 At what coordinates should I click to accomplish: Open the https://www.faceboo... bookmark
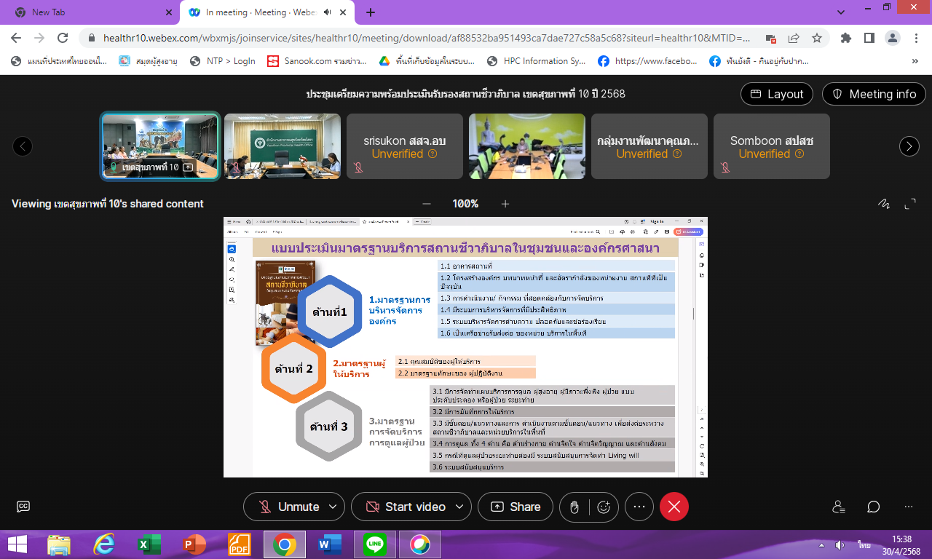(647, 61)
